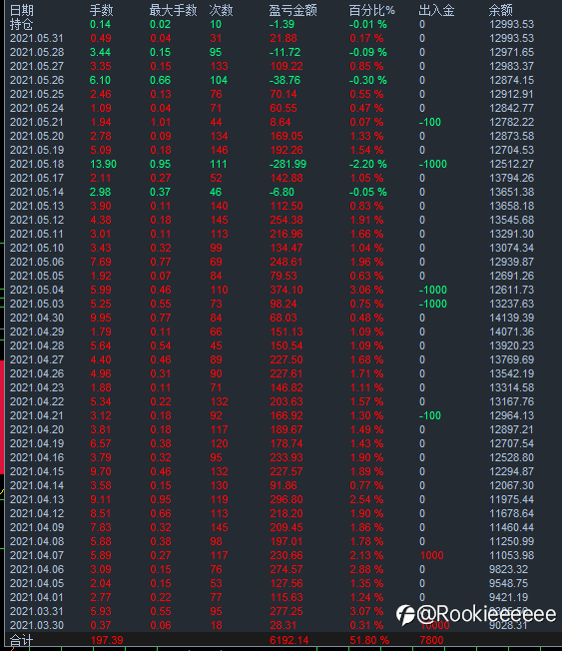Click balance value 11053.98

(x=511, y=555)
